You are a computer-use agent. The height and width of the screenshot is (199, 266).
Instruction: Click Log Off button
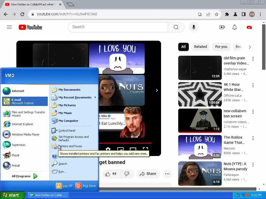pos(64,186)
